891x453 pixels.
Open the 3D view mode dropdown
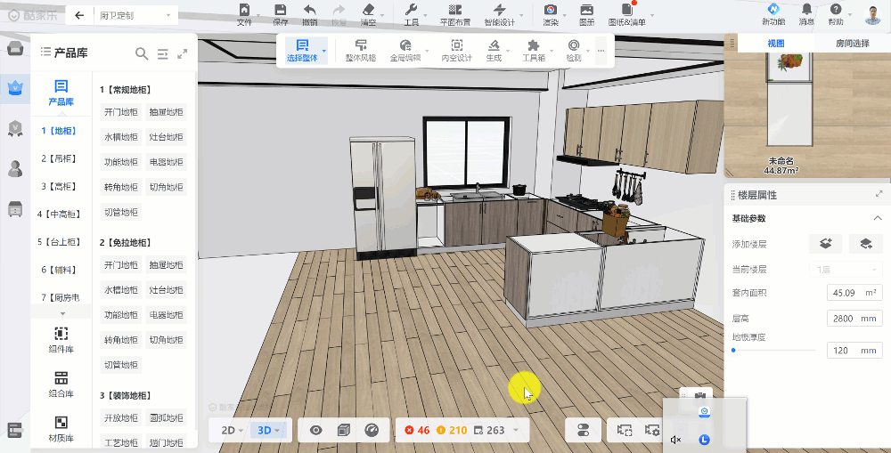[x=269, y=430]
